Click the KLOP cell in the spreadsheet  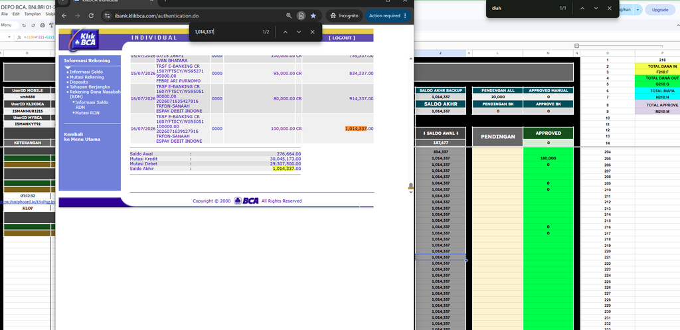28,208
